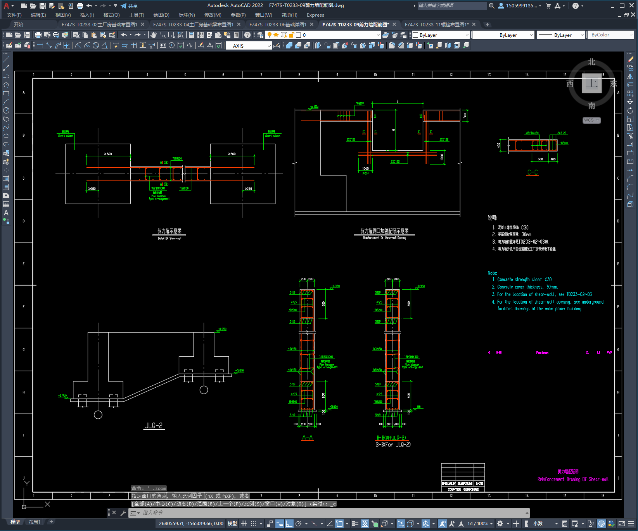Select the Circle draw tool
The width and height of the screenshot is (638, 531).
click(6, 110)
